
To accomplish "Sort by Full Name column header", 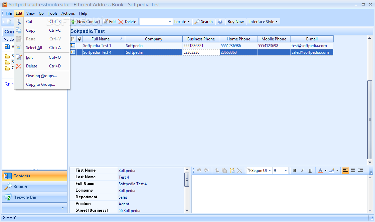I will 104,39.
